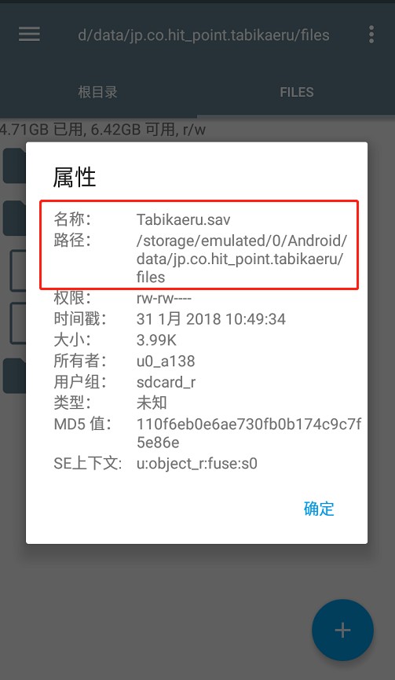Screen dimensions: 395x680
Task: Tap the 3.99K file size value
Action: coord(156,340)
